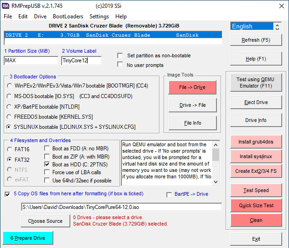Click the red File -> Drive button
The height and width of the screenshot is (248, 289).
192,87
